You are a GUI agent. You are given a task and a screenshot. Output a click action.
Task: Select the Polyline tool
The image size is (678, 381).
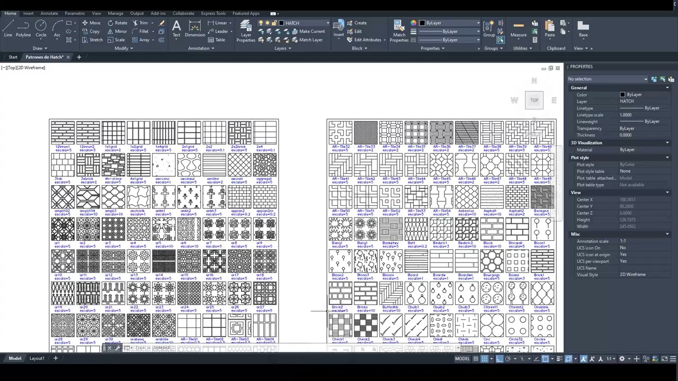(23, 28)
